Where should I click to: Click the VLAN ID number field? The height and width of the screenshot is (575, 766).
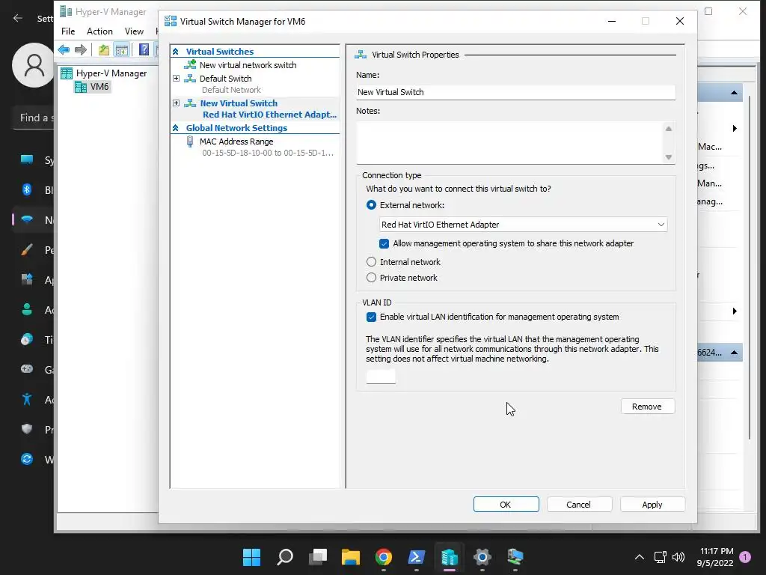pos(381,377)
